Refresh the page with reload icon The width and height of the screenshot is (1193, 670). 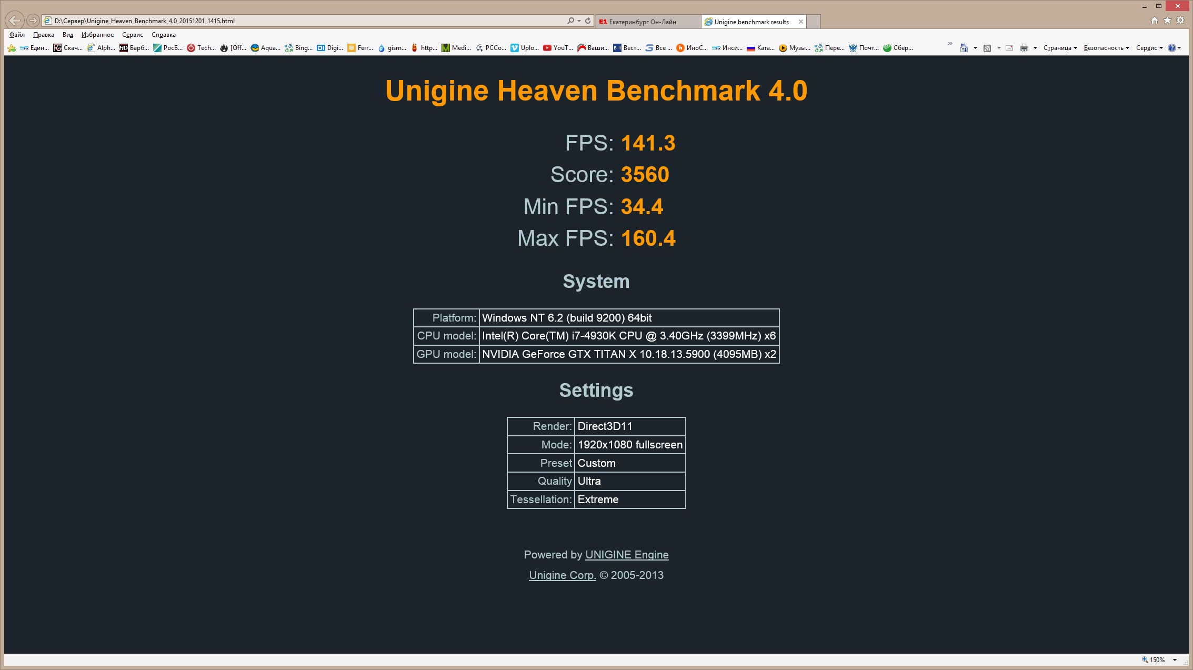[x=588, y=21]
